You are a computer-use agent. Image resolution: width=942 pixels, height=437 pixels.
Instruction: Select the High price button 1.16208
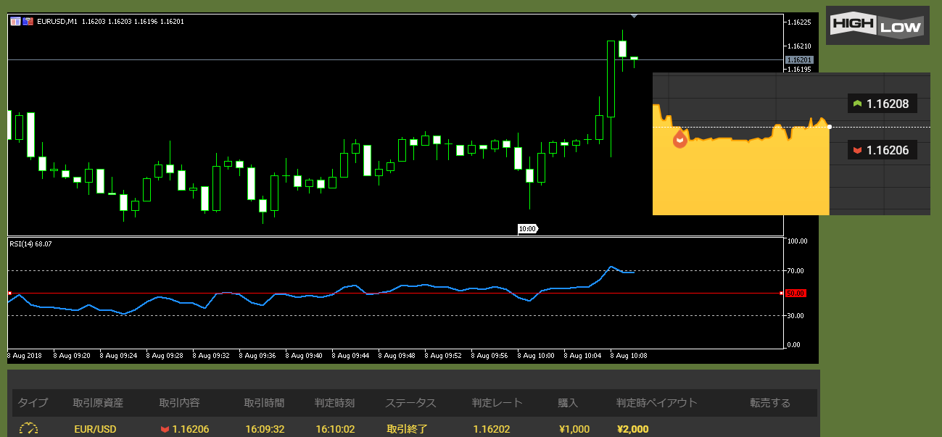coord(882,104)
